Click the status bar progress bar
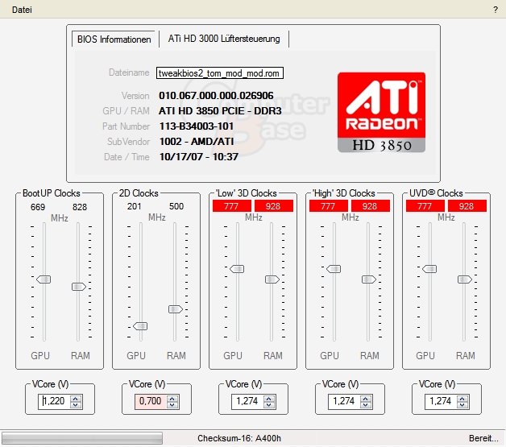The image size is (506, 447). [82, 438]
